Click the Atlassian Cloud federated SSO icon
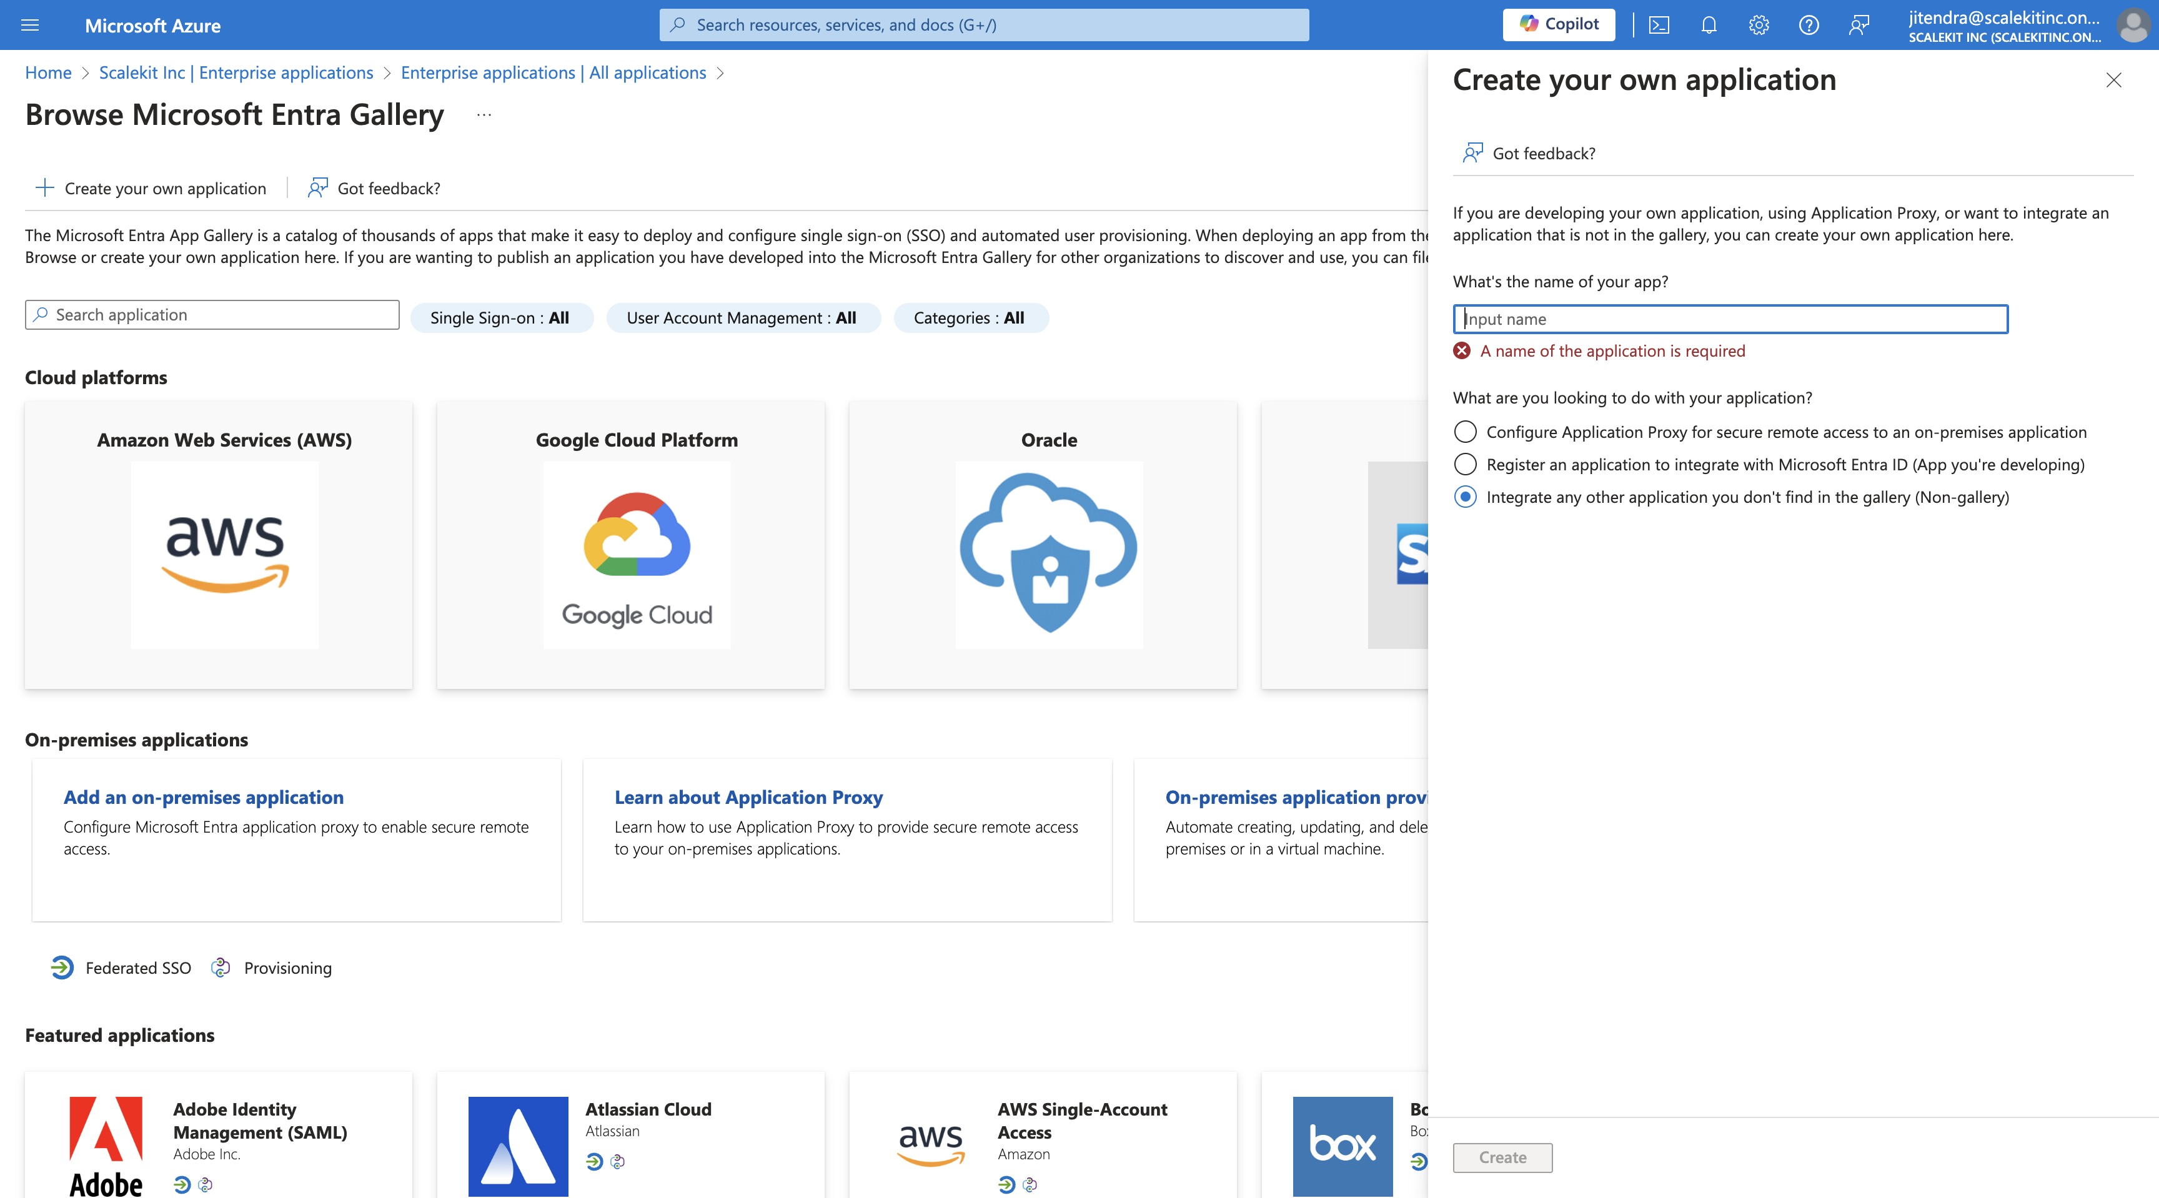The image size is (2159, 1198). click(x=594, y=1161)
